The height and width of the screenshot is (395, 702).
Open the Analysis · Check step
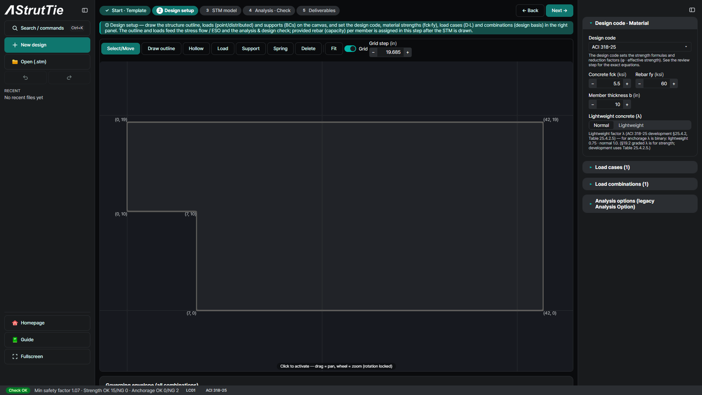click(269, 11)
